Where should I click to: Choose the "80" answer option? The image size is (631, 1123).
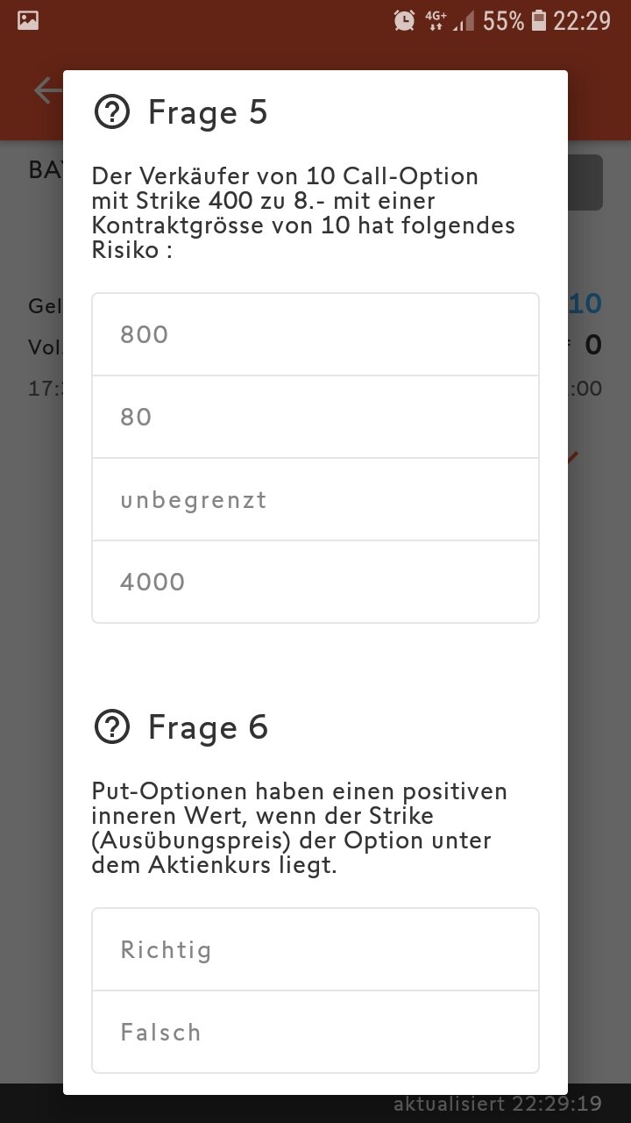(x=315, y=417)
